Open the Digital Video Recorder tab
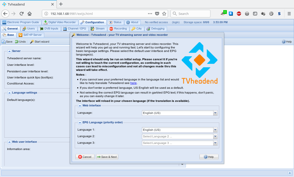 [x=60, y=22]
